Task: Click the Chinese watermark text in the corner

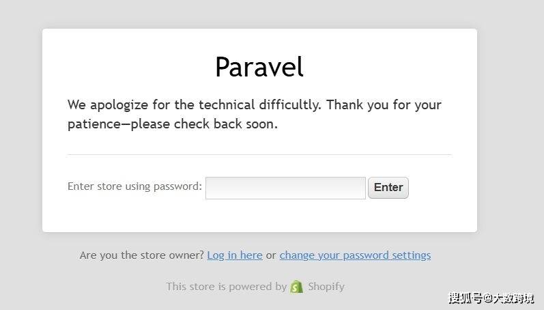Action: [x=491, y=298]
